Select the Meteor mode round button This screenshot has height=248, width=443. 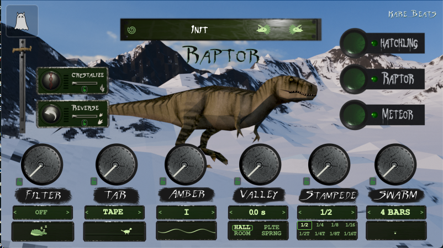354,115
